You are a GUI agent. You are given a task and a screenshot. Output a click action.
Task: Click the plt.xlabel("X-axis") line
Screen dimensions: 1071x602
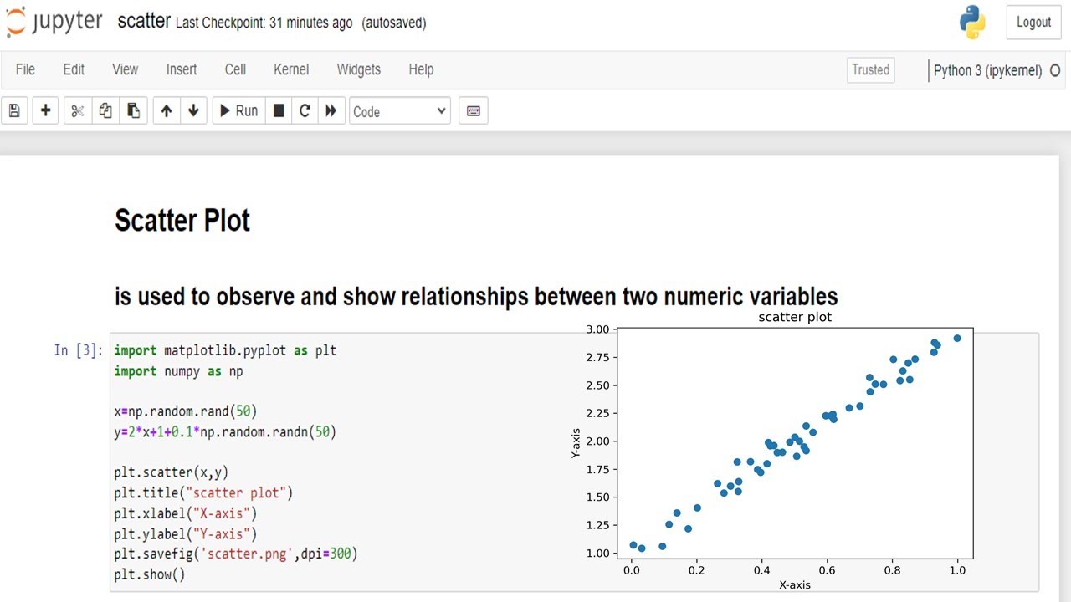coord(186,513)
